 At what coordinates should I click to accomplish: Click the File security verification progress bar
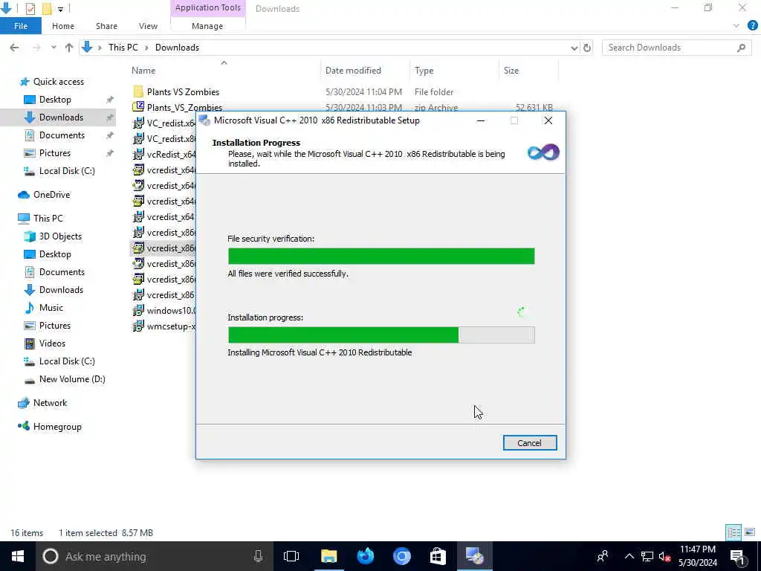click(x=381, y=256)
